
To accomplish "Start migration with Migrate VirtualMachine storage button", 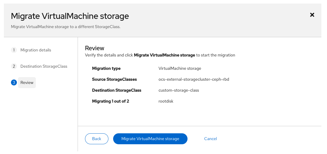I will click(150, 139).
